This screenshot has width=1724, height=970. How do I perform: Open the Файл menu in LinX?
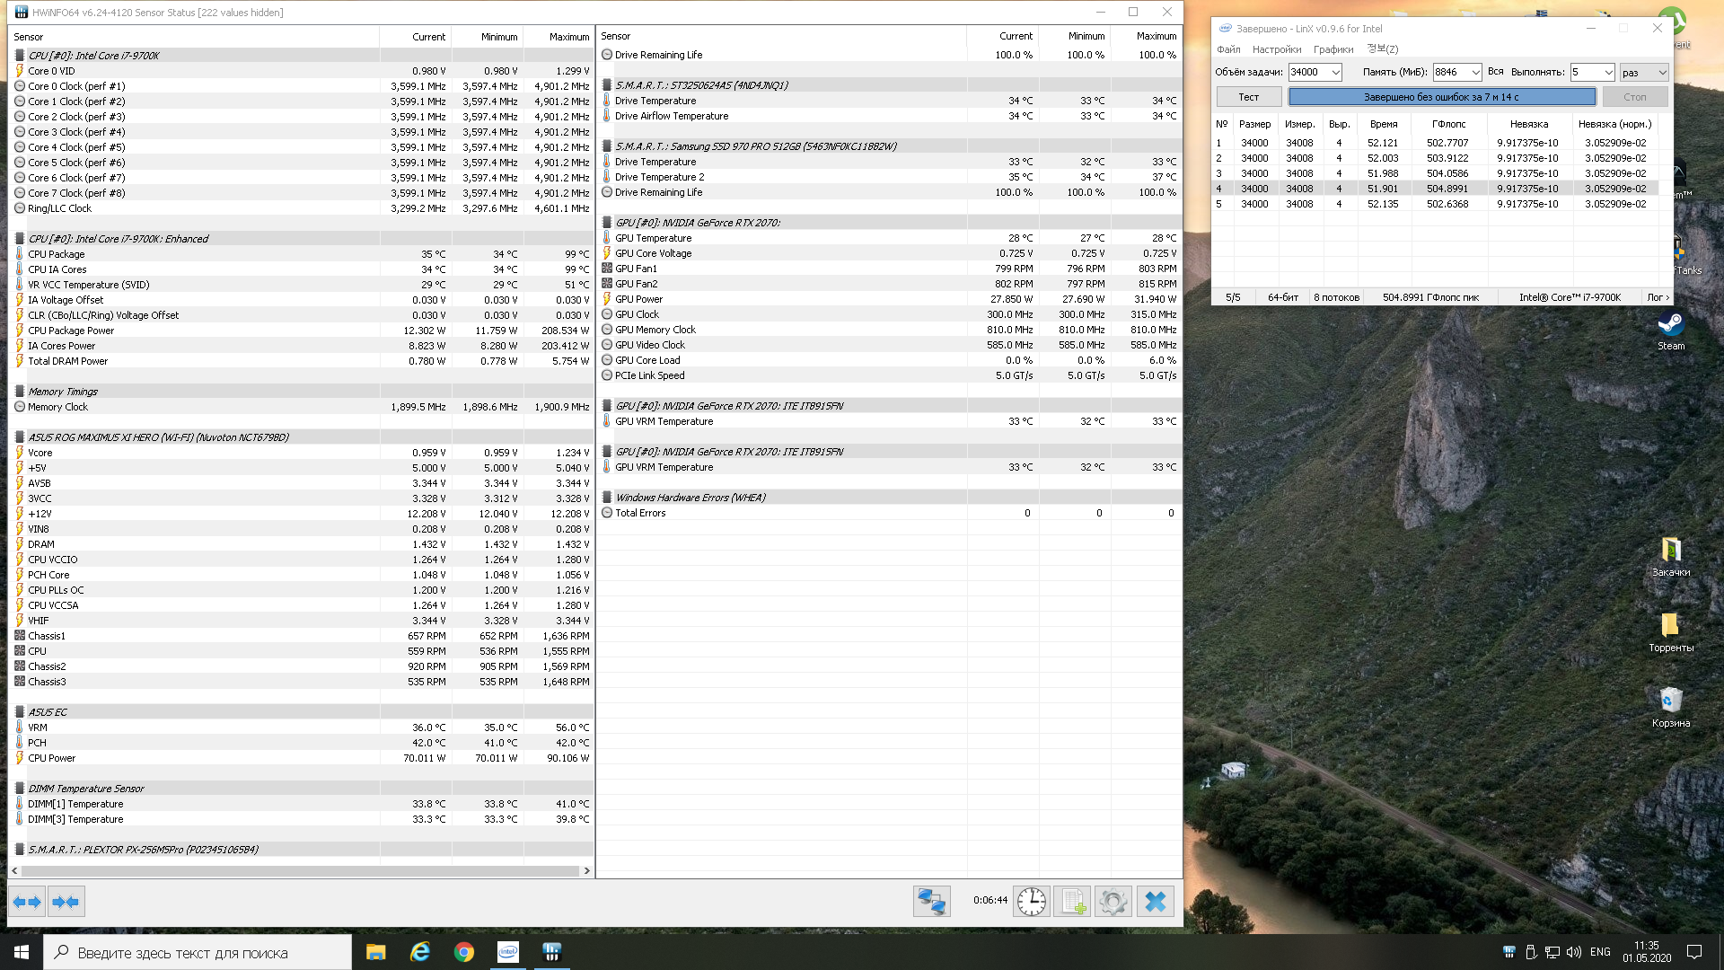[x=1228, y=49]
